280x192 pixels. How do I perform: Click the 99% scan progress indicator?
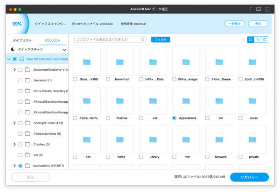coord(17,24)
